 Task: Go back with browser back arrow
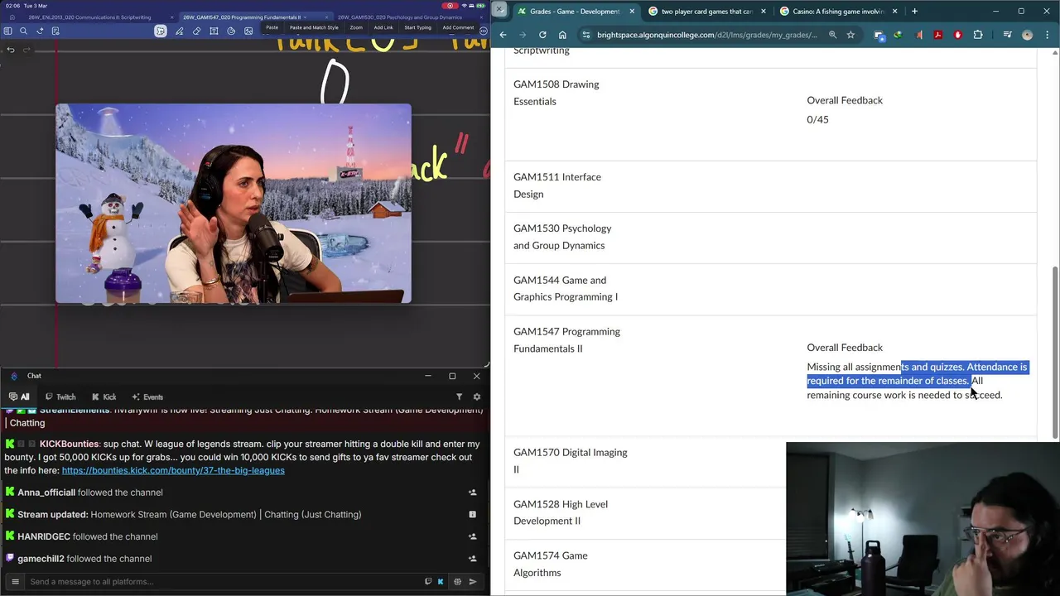(x=503, y=35)
